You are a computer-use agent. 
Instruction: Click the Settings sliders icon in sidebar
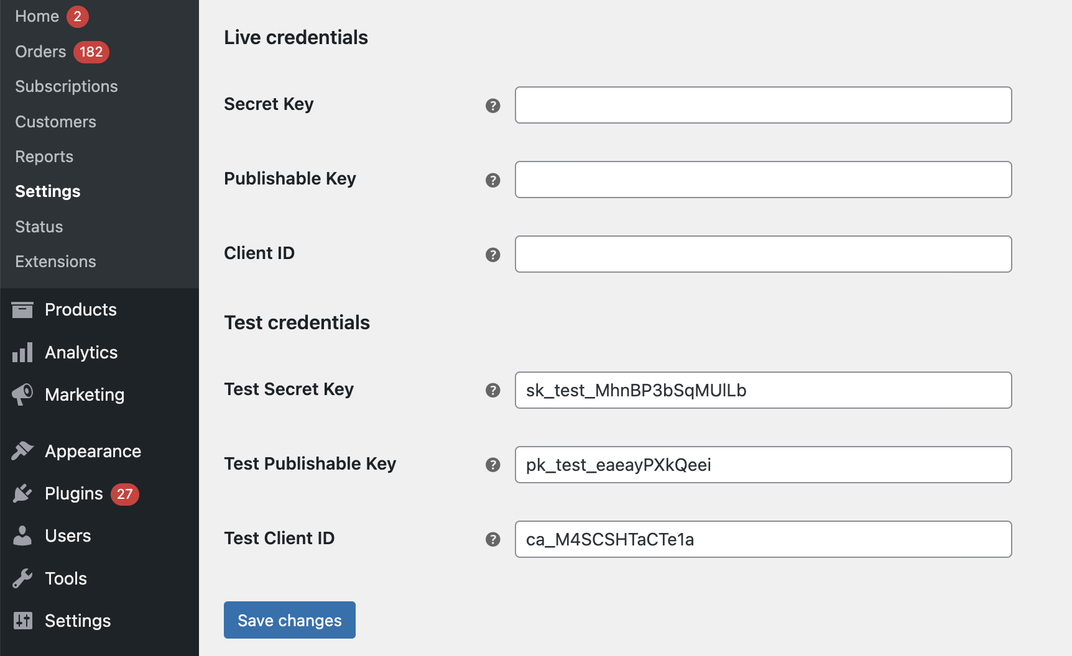pos(22,621)
